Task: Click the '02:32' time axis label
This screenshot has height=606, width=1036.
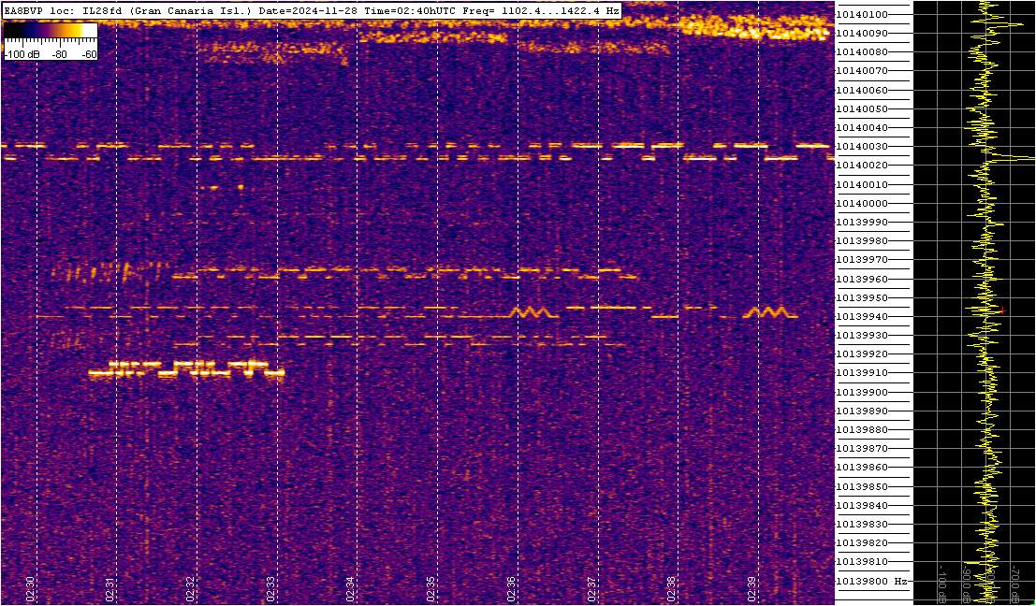Action: click(x=190, y=587)
